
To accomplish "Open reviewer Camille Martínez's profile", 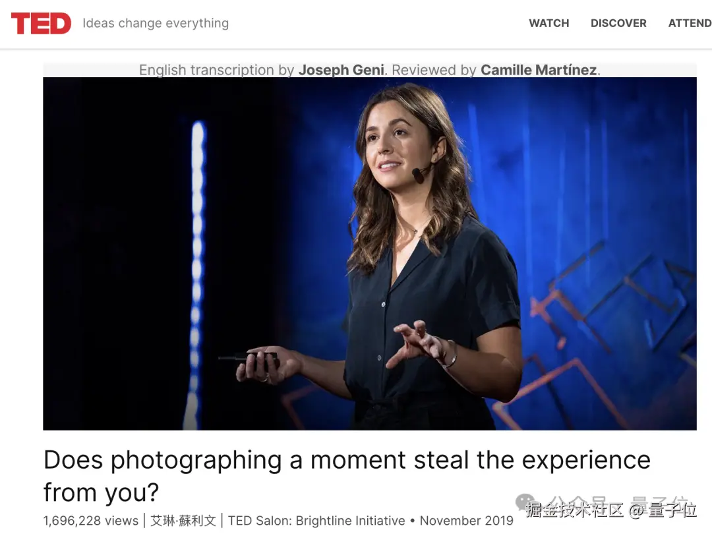I will coord(538,70).
